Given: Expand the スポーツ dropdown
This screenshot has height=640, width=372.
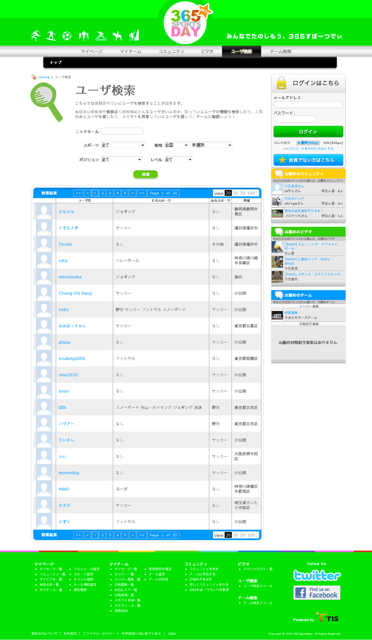Looking at the screenshot, I should pyautogui.click(x=123, y=145).
